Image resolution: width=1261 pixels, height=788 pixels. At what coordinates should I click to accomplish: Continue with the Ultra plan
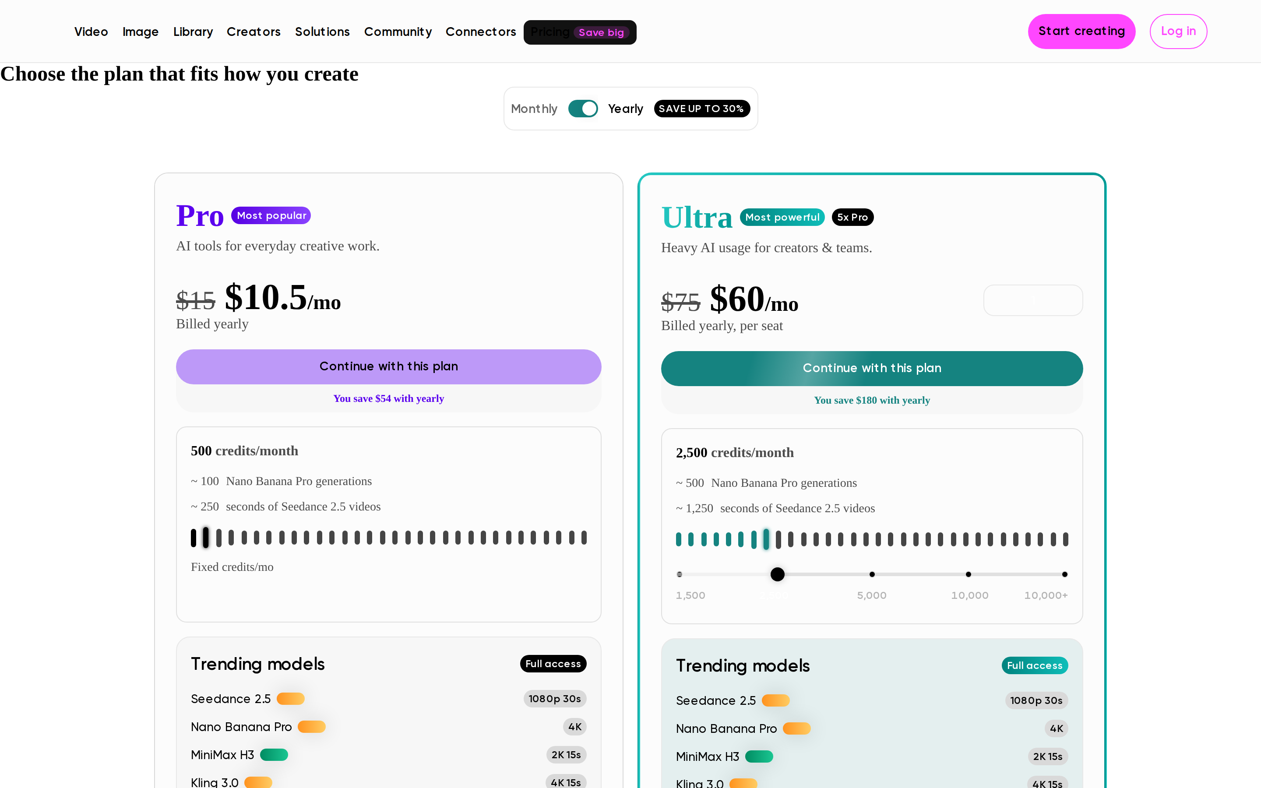872,369
